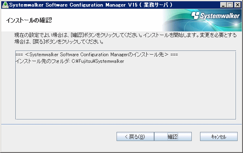This screenshot has width=243, height=153.
Task: Confirm the installation with the 確認 button
Action: click(173, 136)
